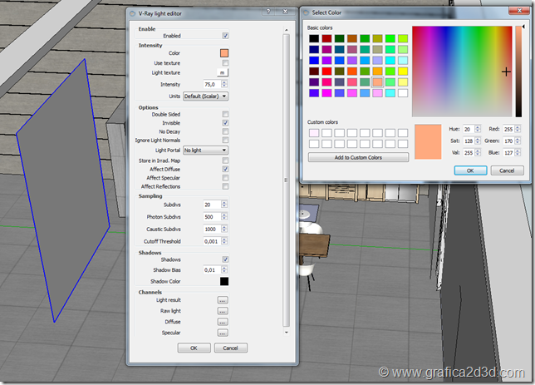Click the light editor help button

tap(268, 12)
